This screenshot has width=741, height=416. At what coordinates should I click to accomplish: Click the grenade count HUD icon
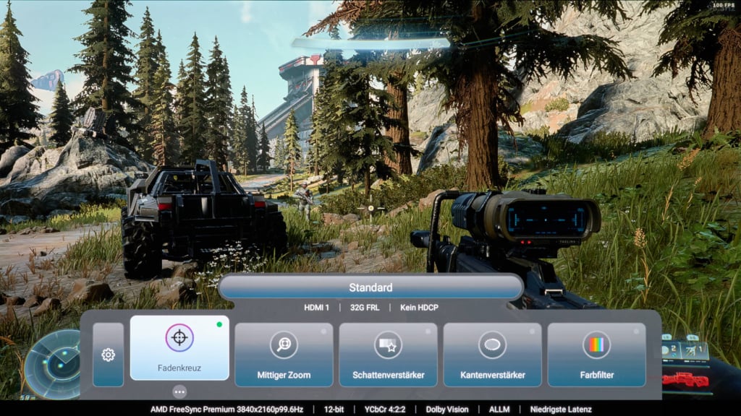[669, 350]
